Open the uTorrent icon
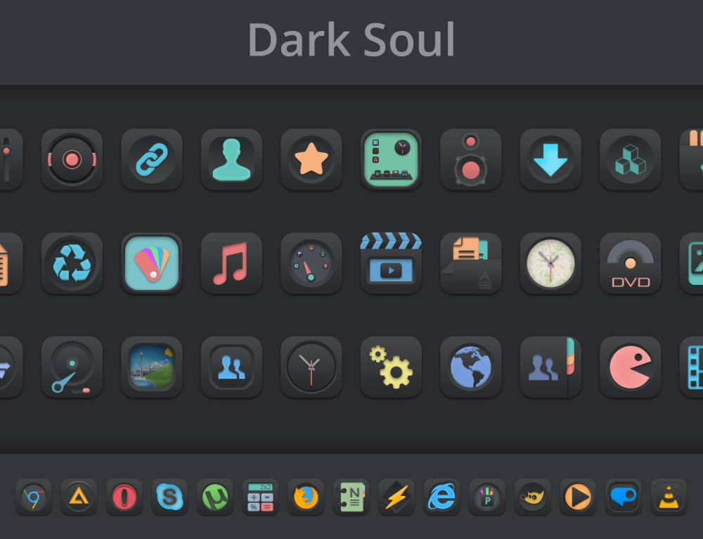703x539 pixels. click(x=215, y=497)
